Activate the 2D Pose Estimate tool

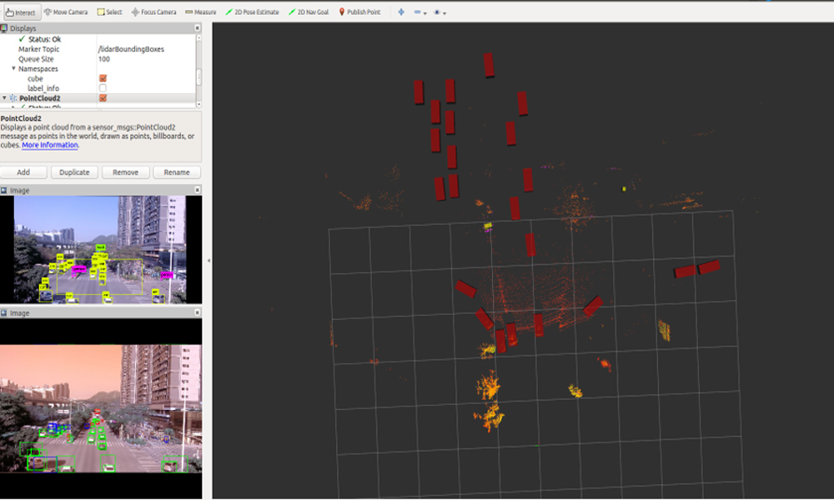(254, 12)
